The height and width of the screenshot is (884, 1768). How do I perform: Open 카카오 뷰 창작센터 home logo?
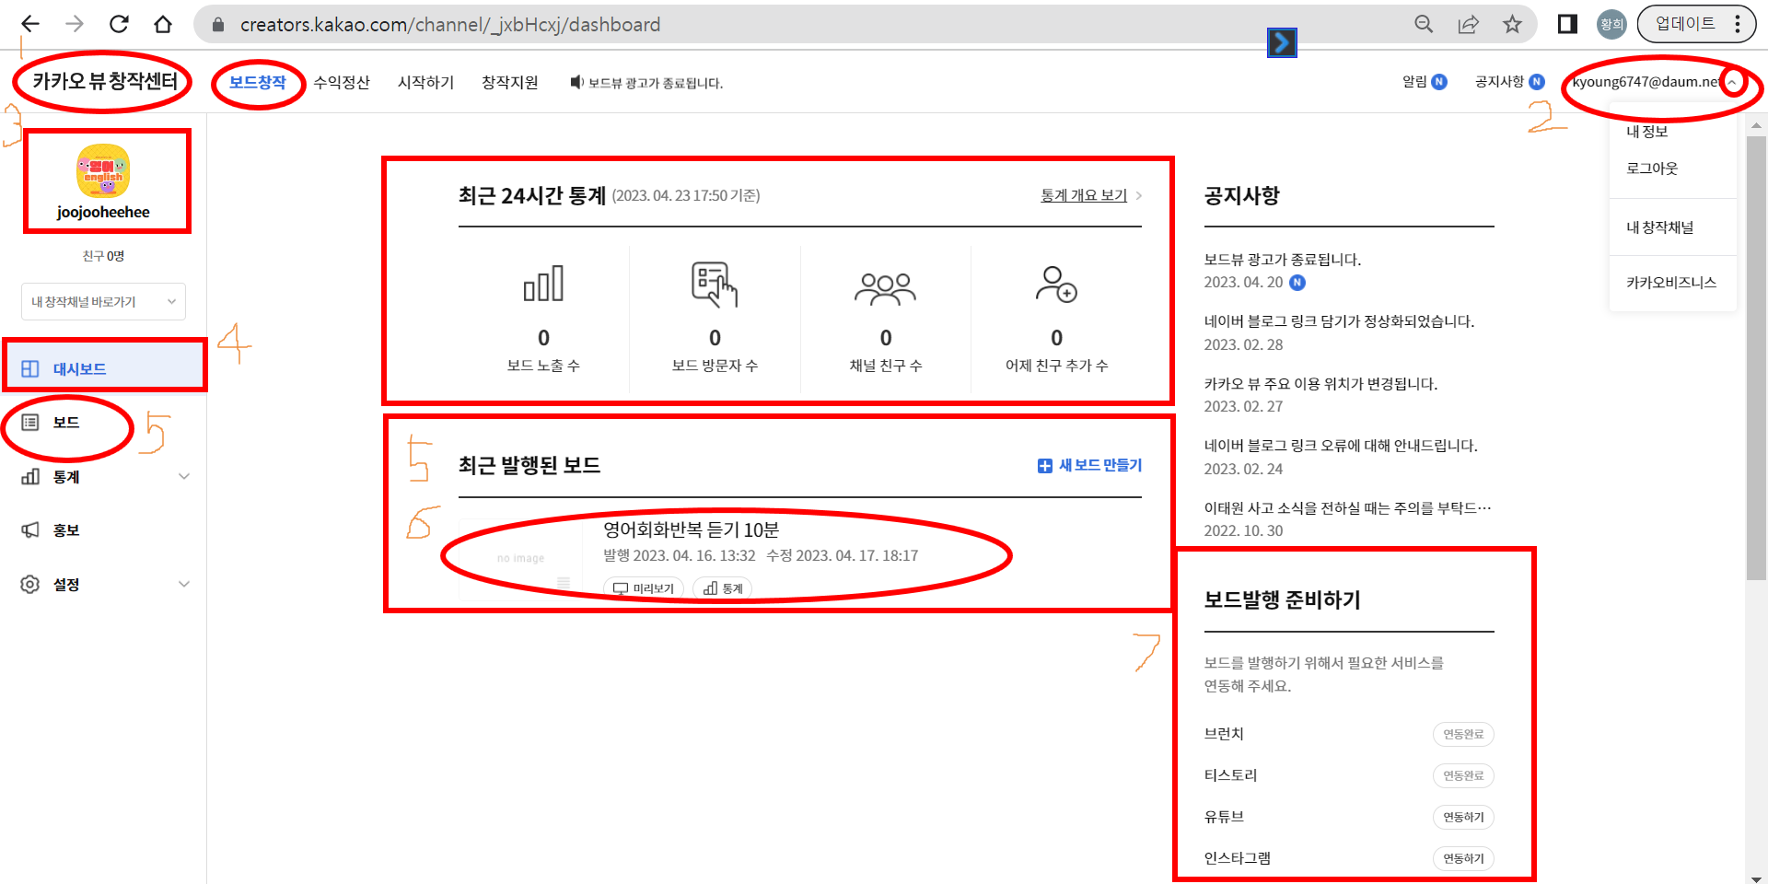(x=105, y=81)
